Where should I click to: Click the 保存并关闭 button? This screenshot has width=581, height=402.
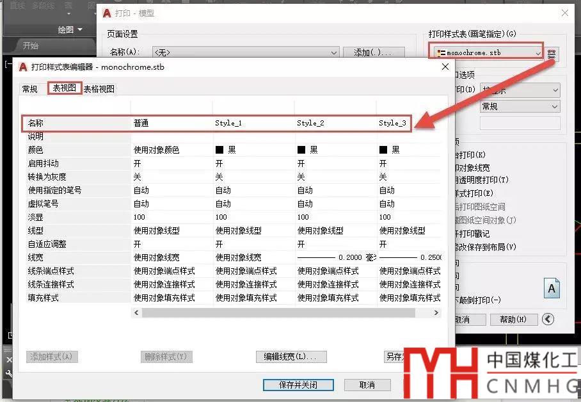tap(299, 385)
